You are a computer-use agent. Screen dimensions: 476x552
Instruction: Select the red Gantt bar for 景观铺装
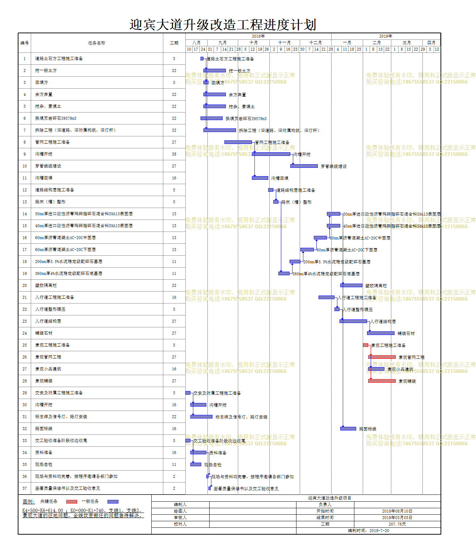tap(382, 381)
